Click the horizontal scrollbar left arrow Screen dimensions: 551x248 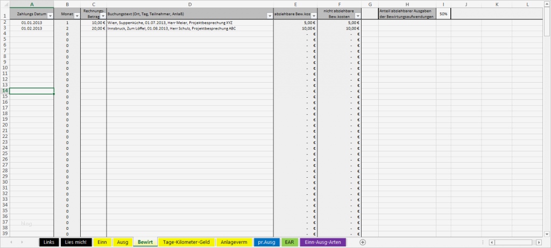(492, 243)
